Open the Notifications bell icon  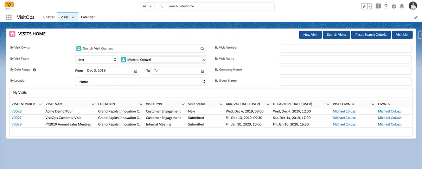(x=402, y=6)
